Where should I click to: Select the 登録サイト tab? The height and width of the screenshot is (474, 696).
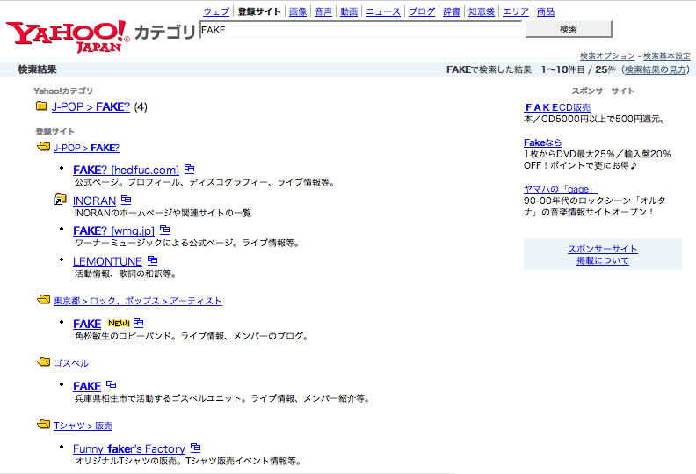click(x=259, y=11)
